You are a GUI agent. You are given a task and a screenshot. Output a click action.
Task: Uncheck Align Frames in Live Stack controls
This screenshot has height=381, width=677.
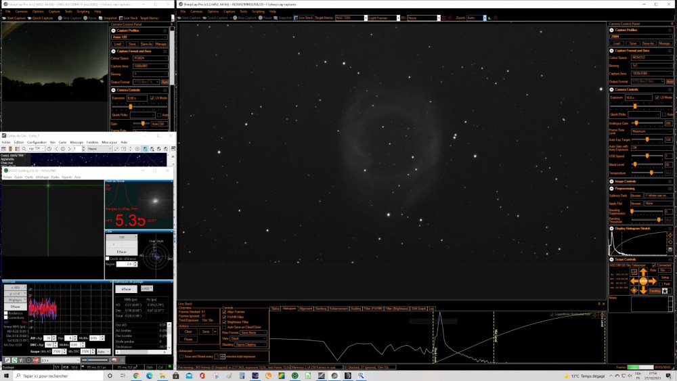pyautogui.click(x=224, y=311)
